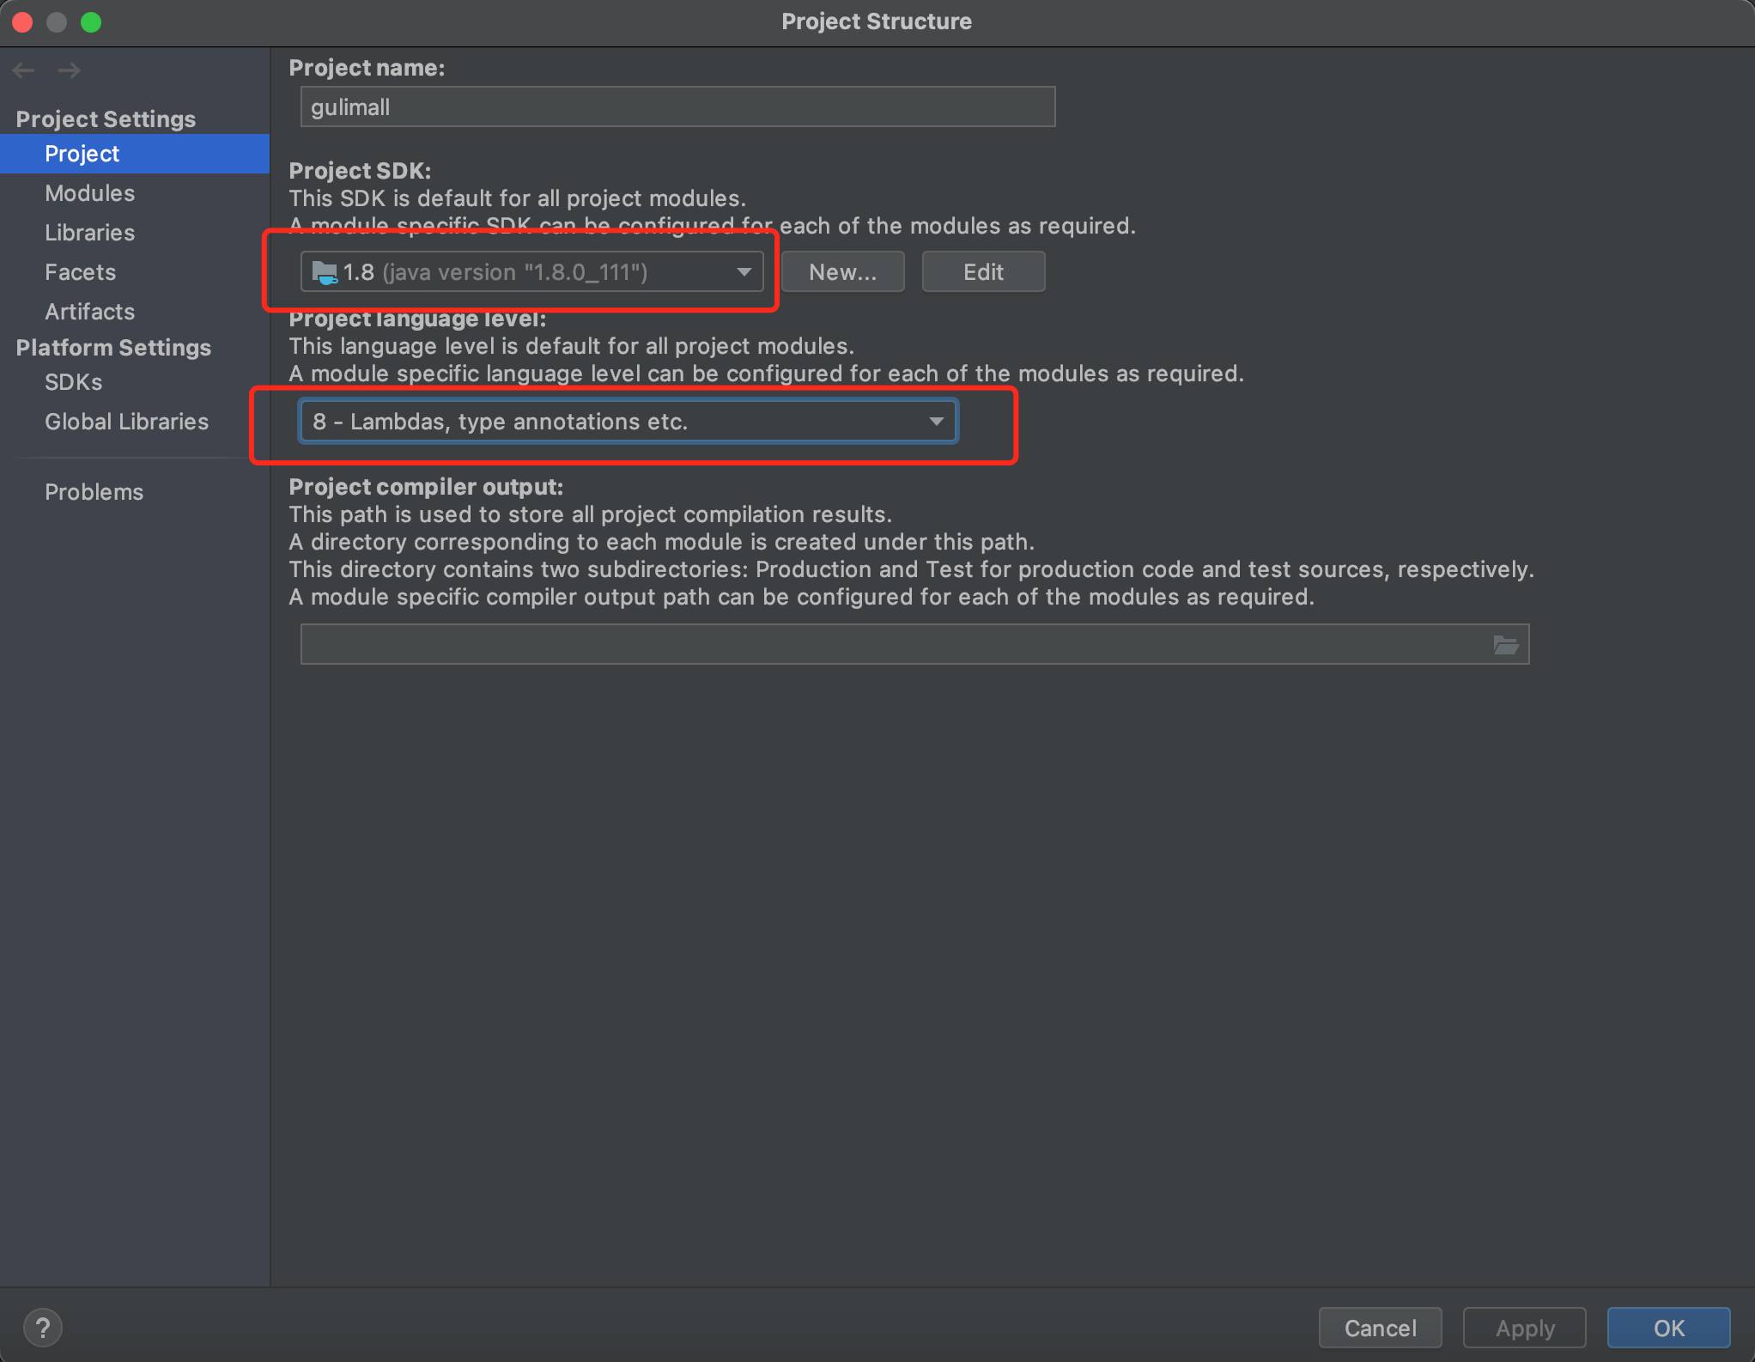
Task: Open the Project SDK dropdown arrow
Action: coord(744,272)
